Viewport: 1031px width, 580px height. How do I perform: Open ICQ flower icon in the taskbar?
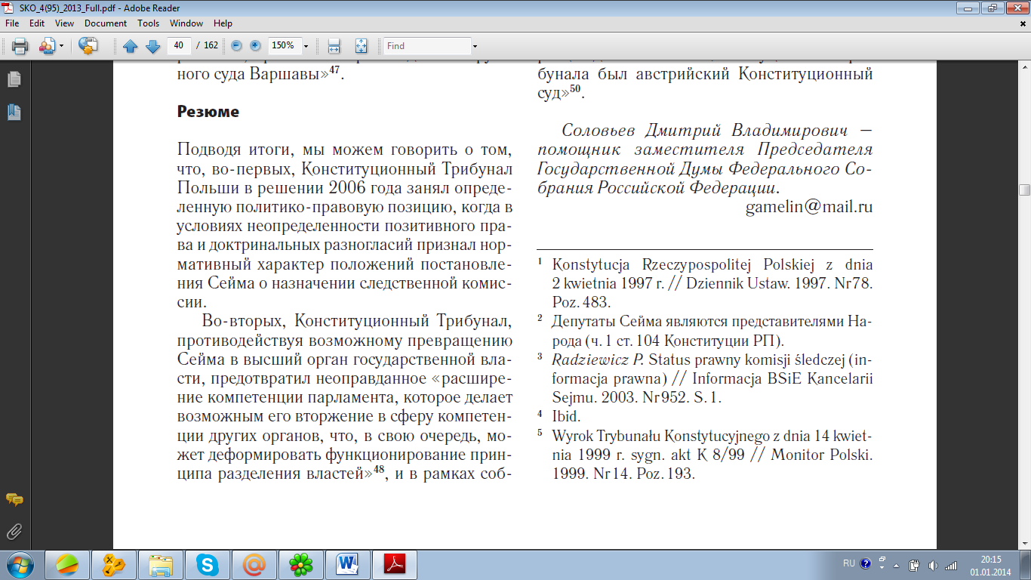tap(301, 564)
